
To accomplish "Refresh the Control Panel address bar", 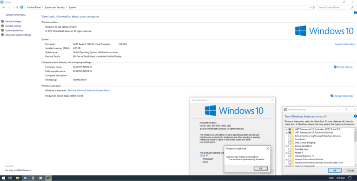I will click(x=313, y=7).
